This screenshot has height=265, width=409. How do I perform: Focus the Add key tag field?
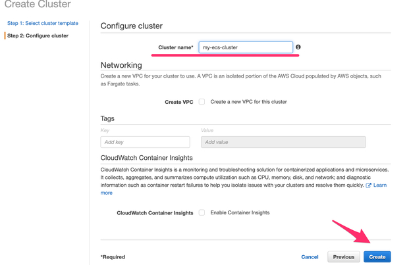(x=145, y=142)
